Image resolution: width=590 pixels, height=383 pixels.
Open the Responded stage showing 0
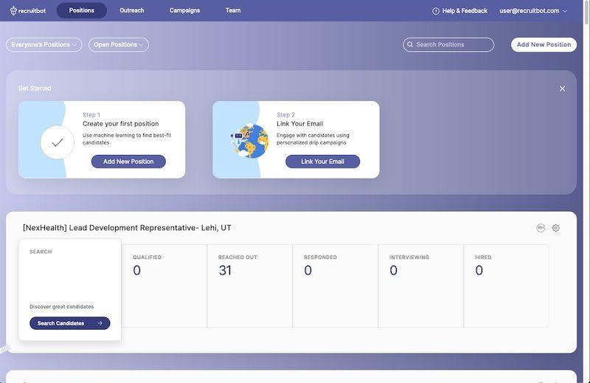(x=336, y=286)
